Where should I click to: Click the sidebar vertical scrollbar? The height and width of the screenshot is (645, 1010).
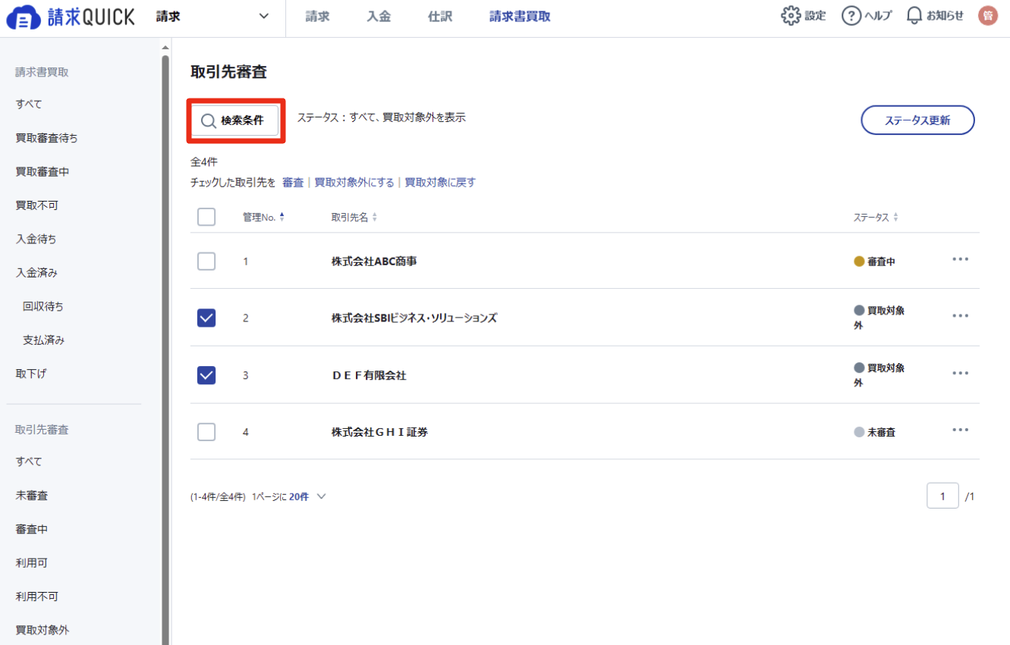pyautogui.click(x=165, y=349)
